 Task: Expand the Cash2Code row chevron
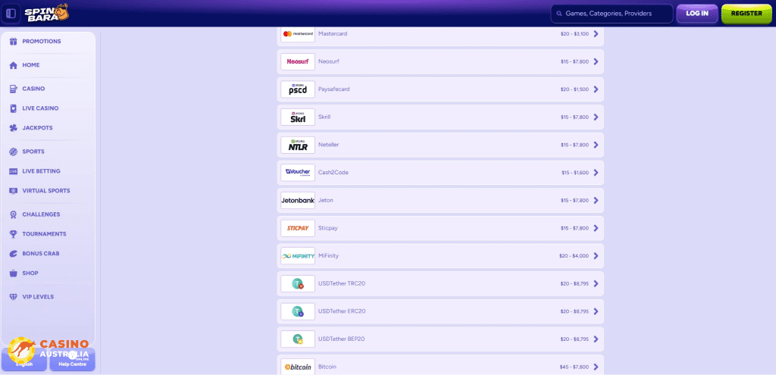[x=596, y=173]
